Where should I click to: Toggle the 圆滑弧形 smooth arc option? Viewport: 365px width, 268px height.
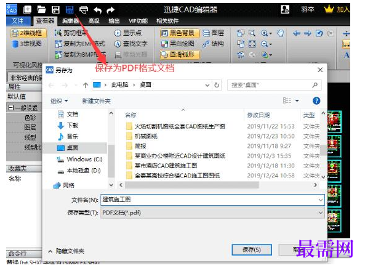pyautogui.click(x=180, y=55)
